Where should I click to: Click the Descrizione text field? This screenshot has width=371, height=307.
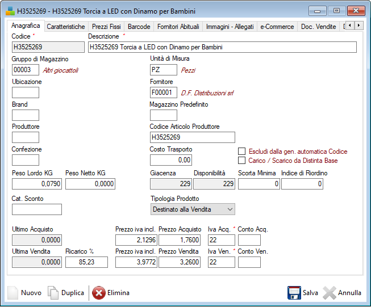tap(222, 47)
